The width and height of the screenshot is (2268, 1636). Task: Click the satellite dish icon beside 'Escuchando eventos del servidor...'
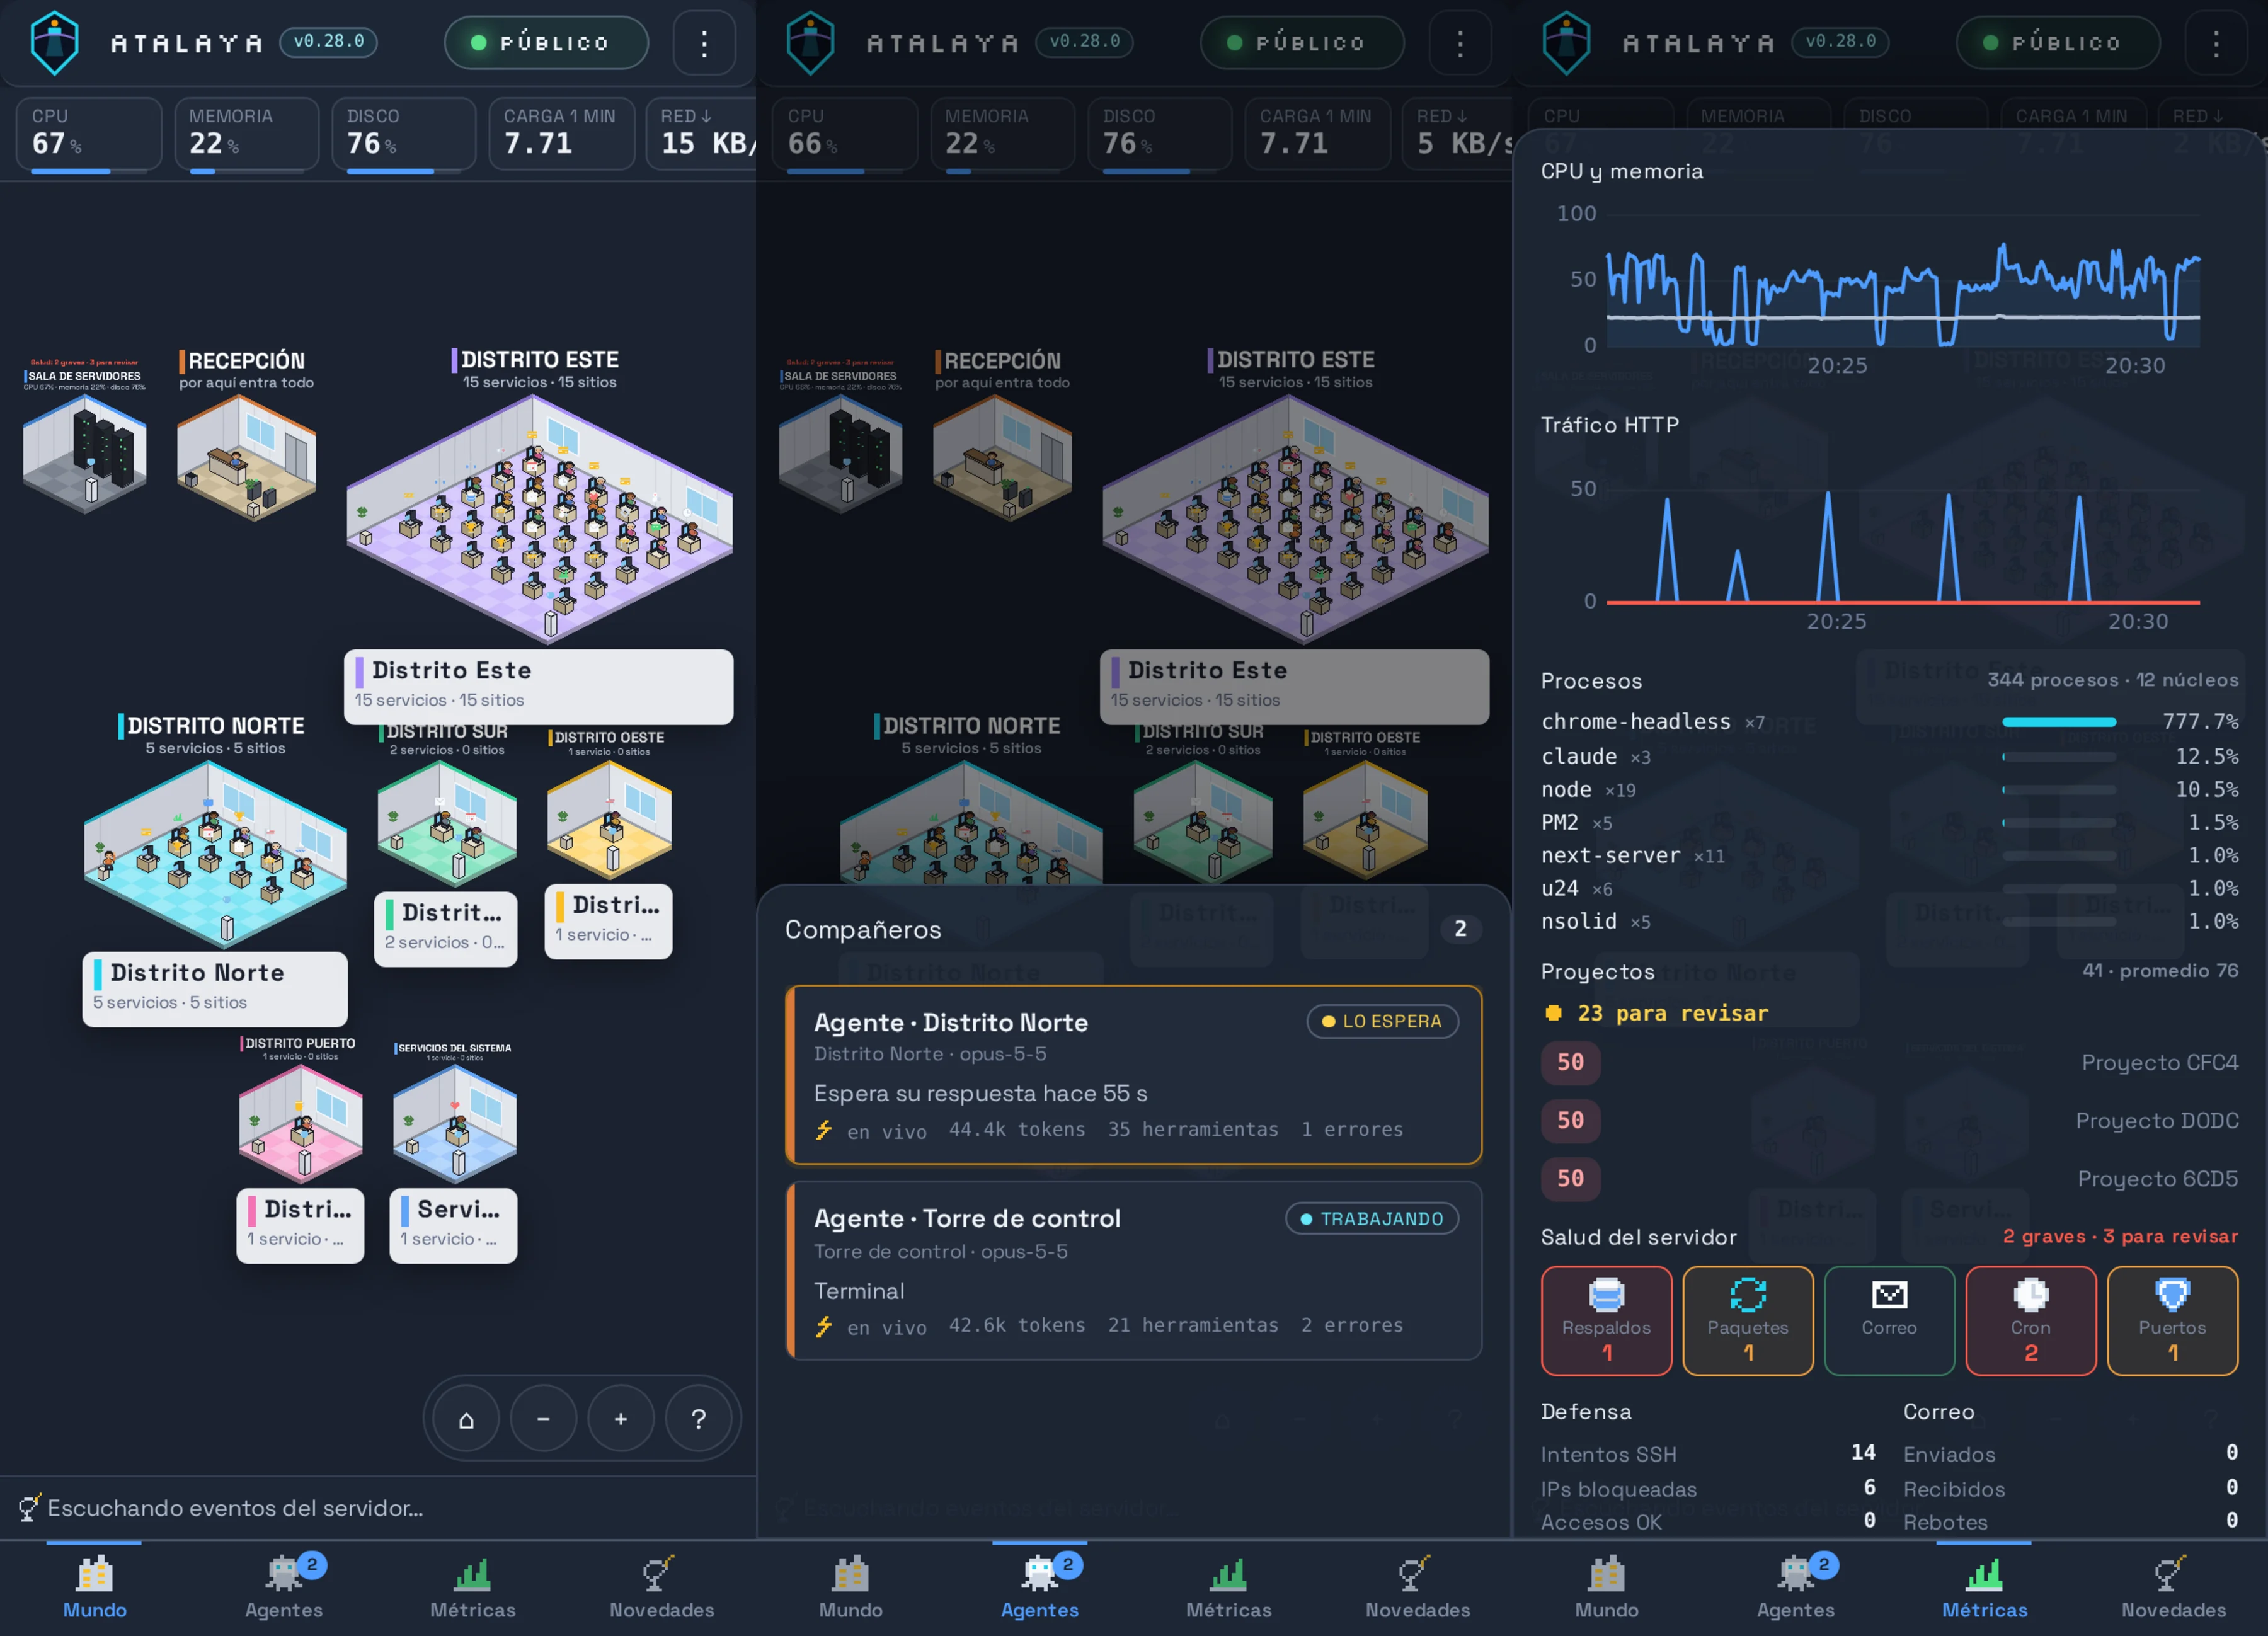click(29, 1507)
